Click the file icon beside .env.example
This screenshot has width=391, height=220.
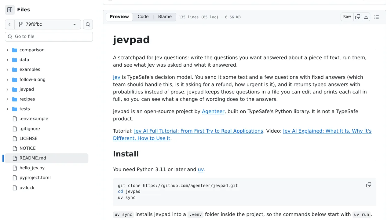(15, 119)
